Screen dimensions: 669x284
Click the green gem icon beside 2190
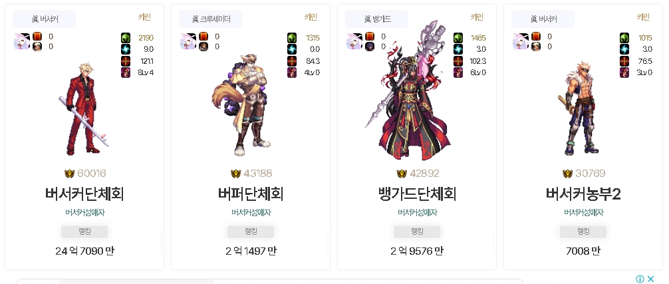[126, 37]
